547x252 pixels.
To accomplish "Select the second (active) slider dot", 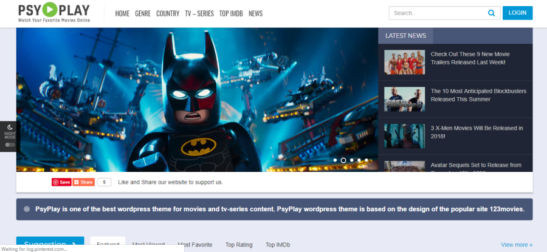I will coord(343,160).
